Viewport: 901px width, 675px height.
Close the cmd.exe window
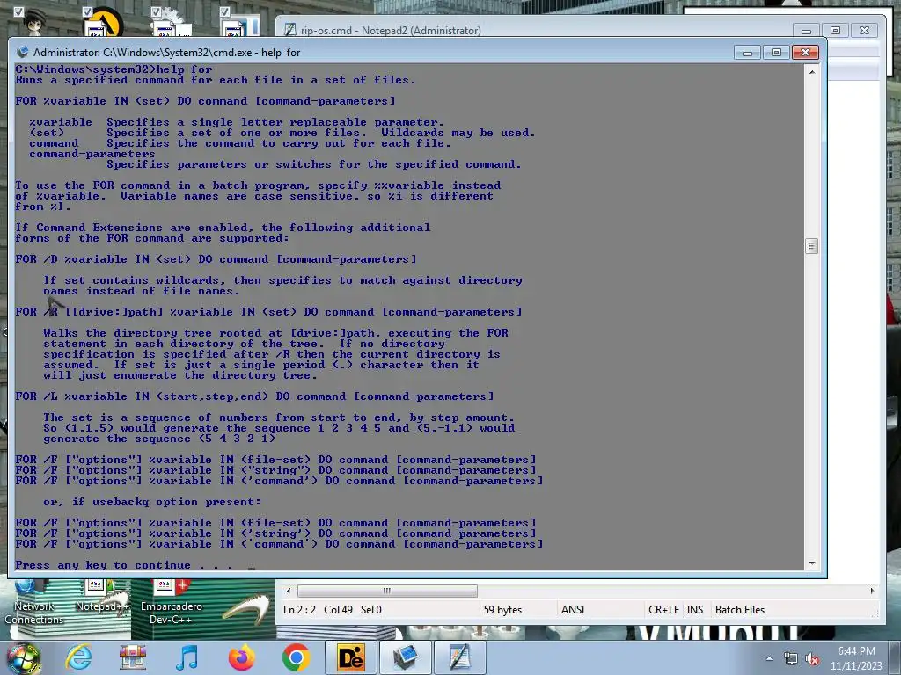[805, 53]
